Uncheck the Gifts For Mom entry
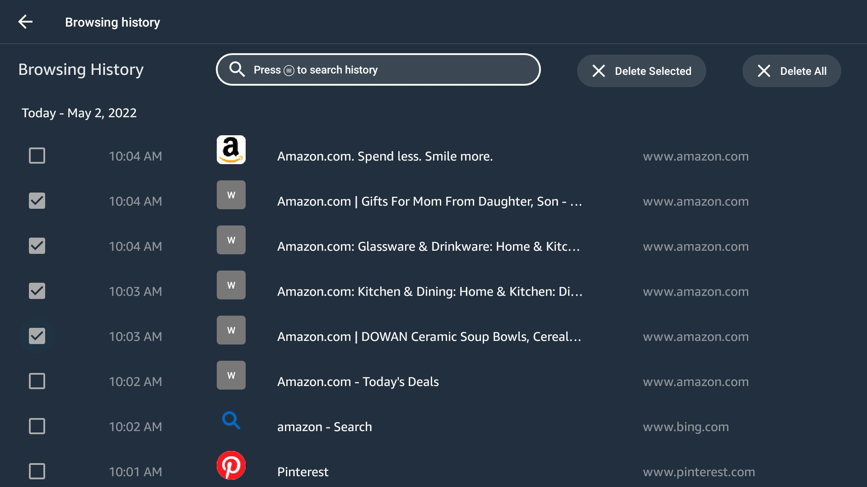 pos(37,201)
